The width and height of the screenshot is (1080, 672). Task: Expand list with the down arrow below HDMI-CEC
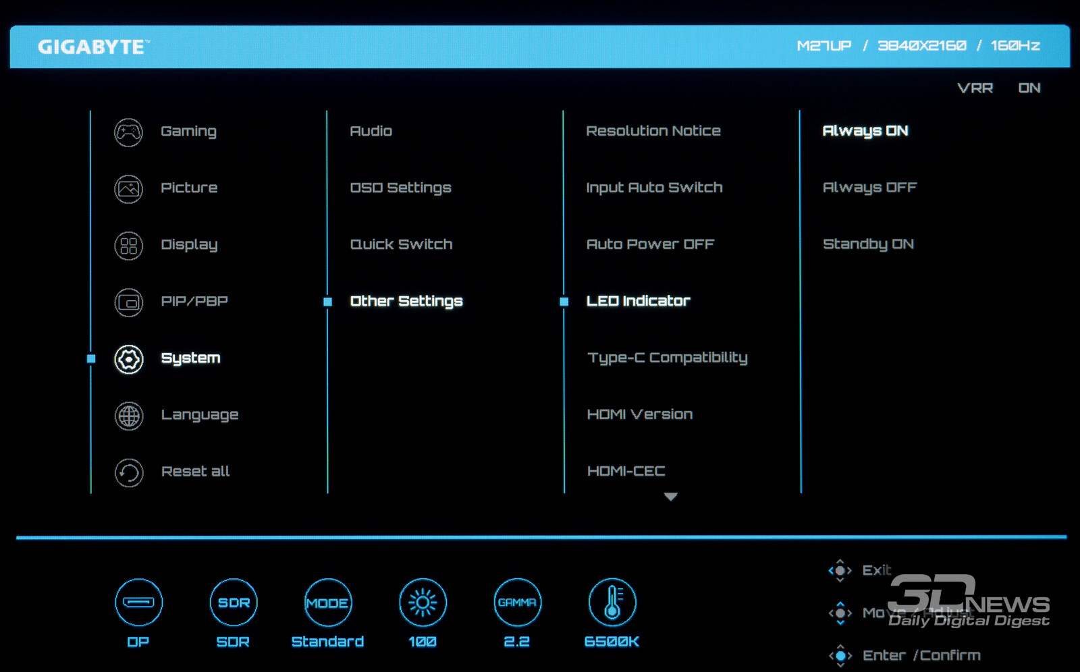670,497
